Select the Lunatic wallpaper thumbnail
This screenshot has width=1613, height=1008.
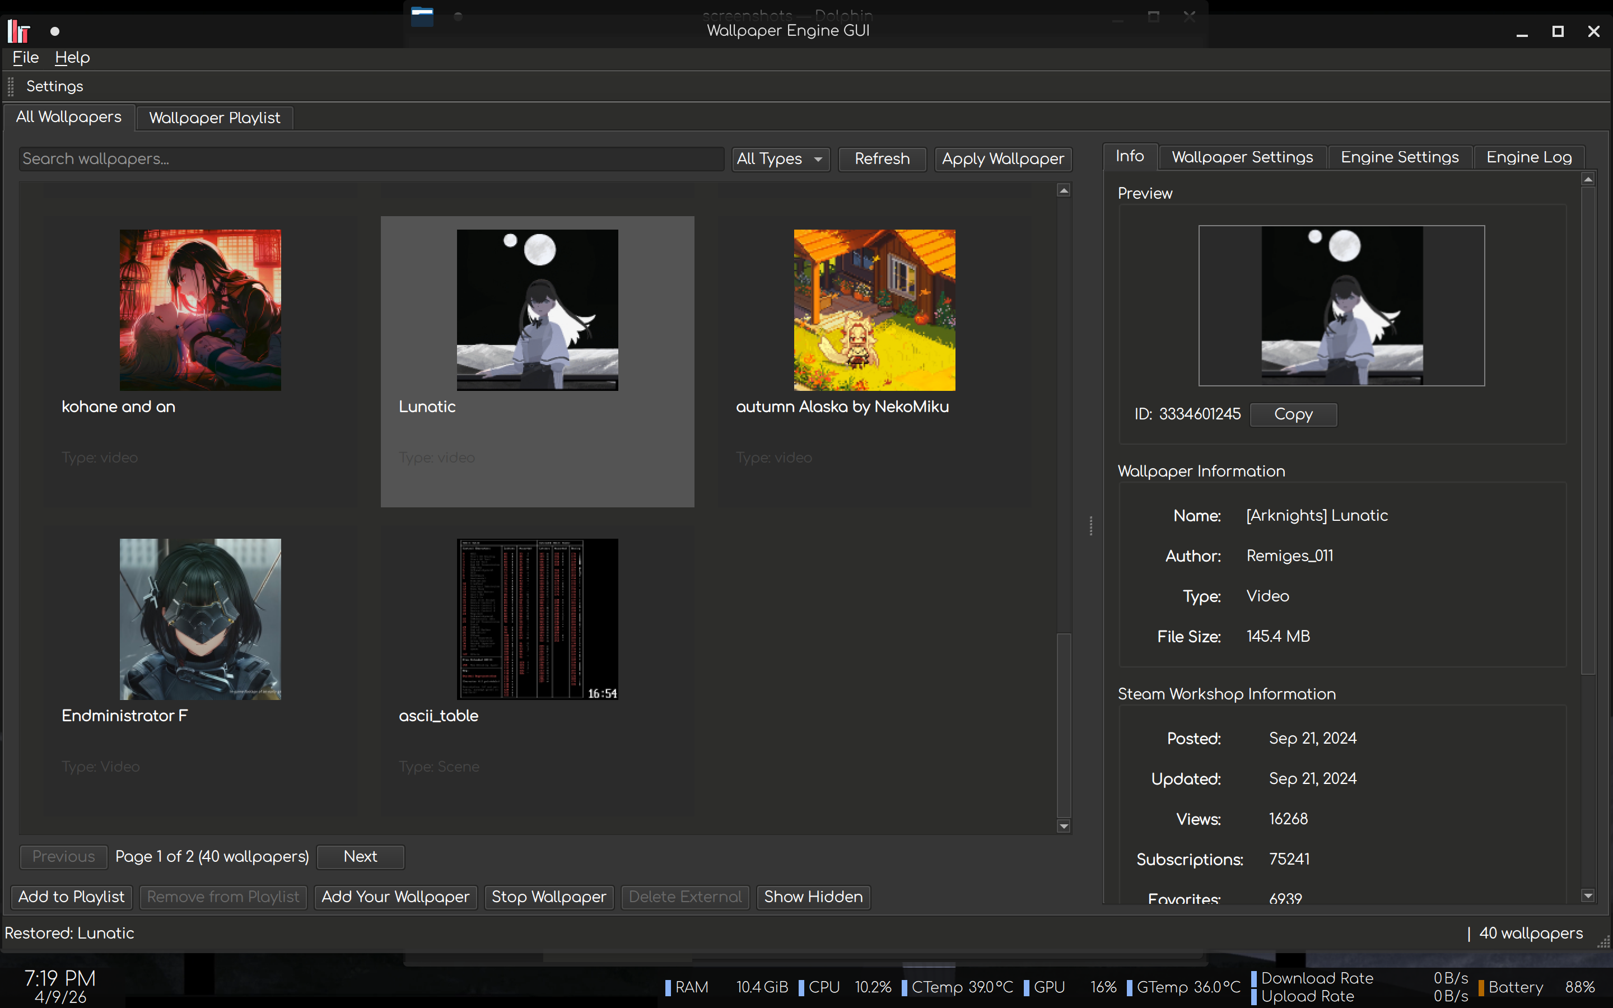click(x=537, y=310)
